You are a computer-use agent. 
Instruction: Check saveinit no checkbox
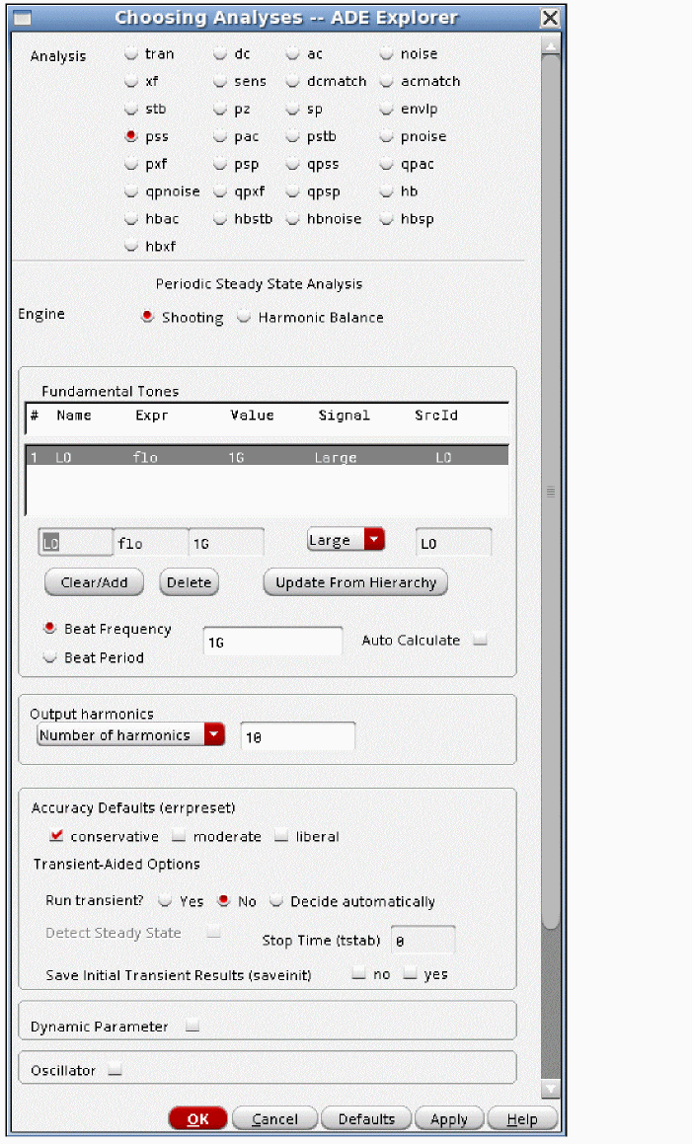[x=358, y=973]
